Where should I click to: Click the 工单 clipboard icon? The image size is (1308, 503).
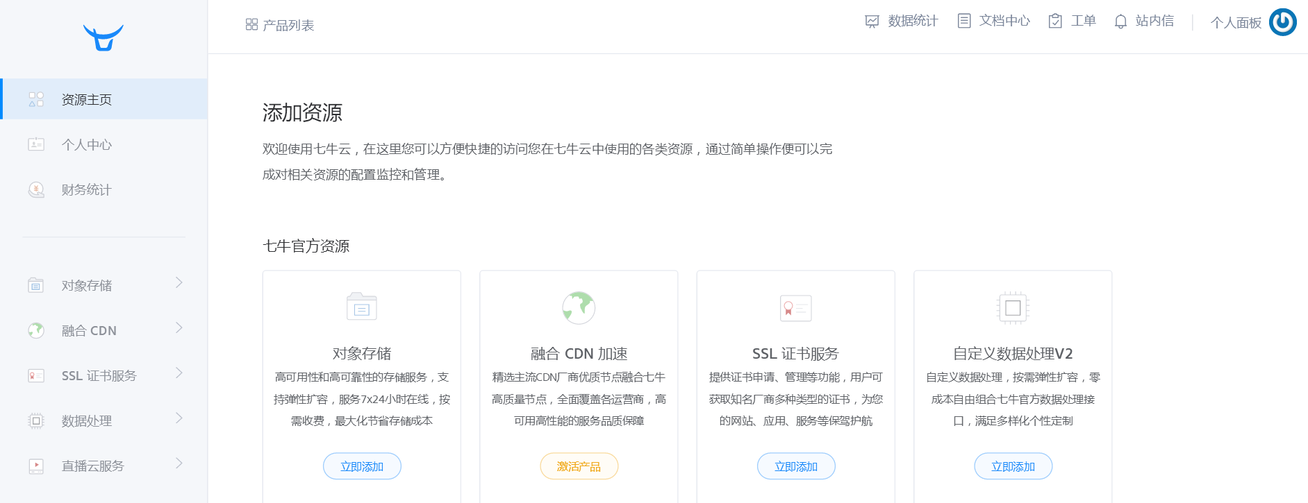click(x=1055, y=21)
